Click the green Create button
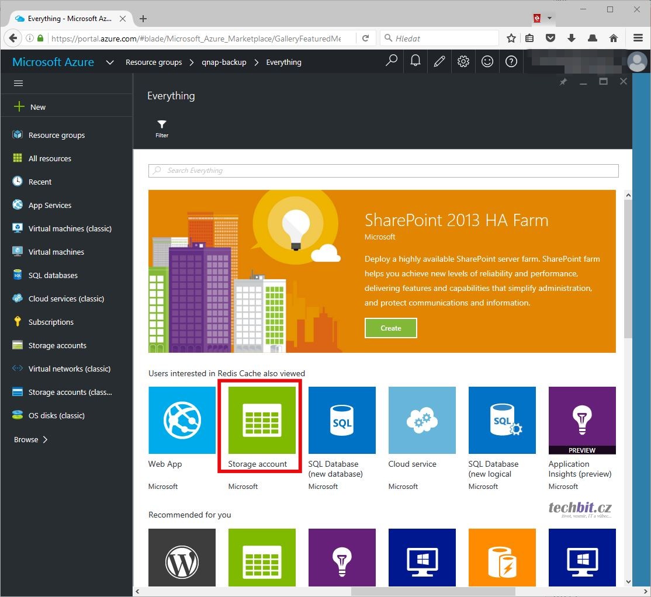The width and height of the screenshot is (651, 597). (x=390, y=328)
